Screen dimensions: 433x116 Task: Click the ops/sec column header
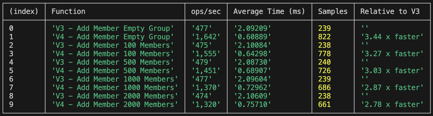206,11
